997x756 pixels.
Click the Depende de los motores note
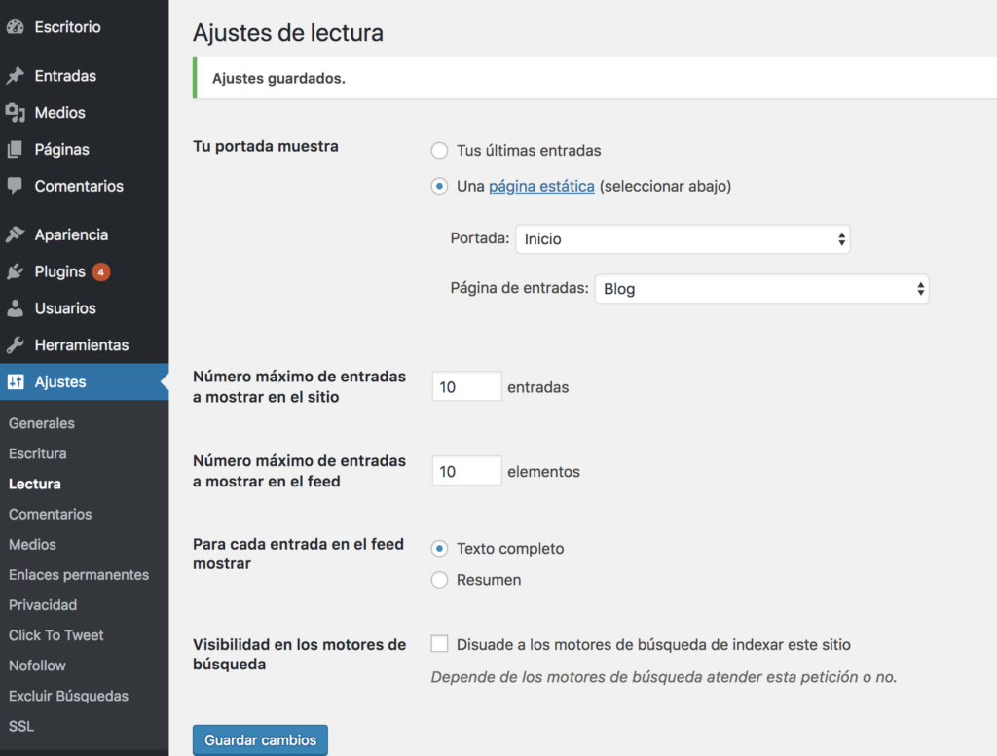pyautogui.click(x=664, y=677)
